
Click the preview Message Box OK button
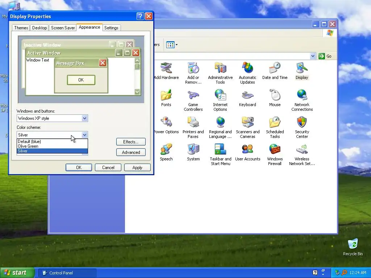point(81,80)
